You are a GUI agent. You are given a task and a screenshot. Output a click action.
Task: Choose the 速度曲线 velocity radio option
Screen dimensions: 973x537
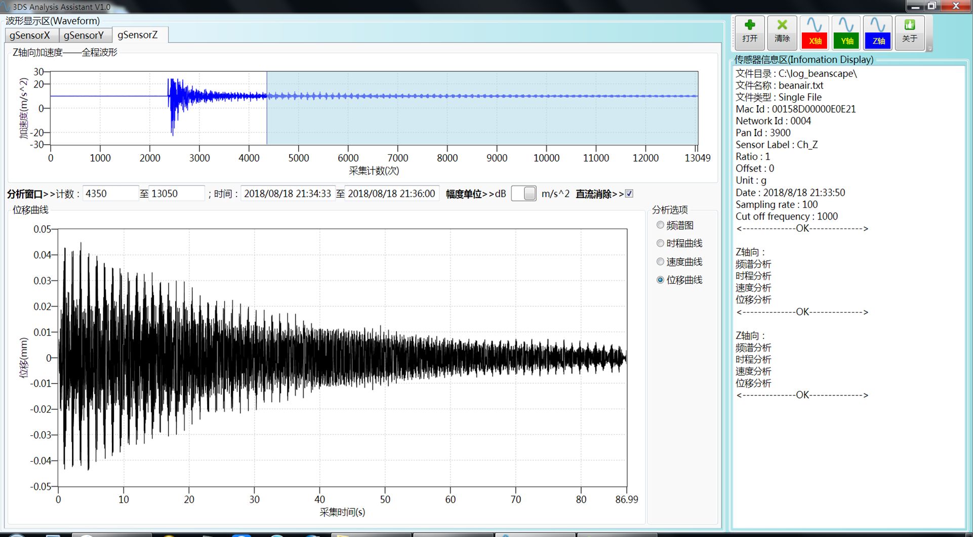coord(660,261)
